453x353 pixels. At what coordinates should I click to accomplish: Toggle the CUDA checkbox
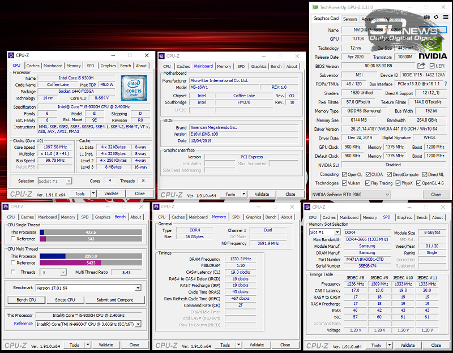click(x=368, y=175)
